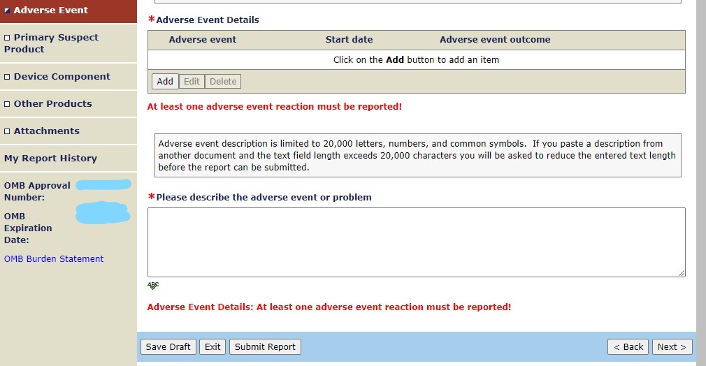Click the Exit button

pyautogui.click(x=212, y=347)
